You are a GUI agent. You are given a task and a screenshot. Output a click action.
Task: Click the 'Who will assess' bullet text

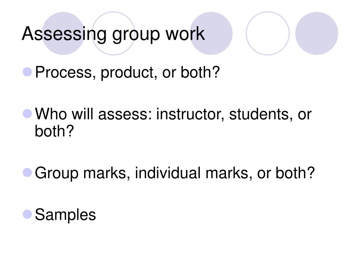click(173, 122)
